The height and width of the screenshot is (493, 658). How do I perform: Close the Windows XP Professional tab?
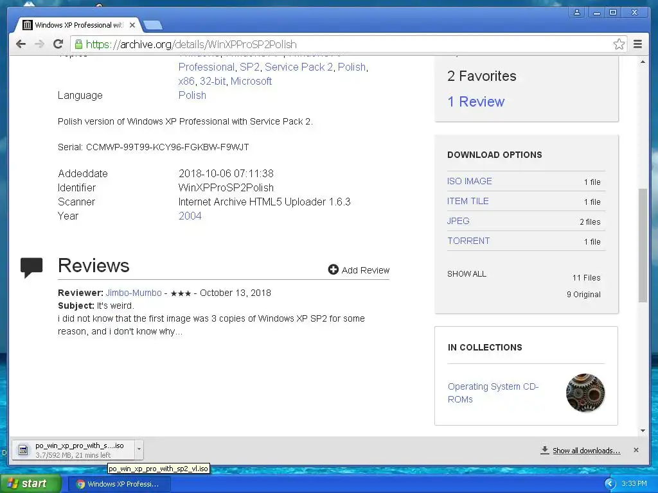132,25
